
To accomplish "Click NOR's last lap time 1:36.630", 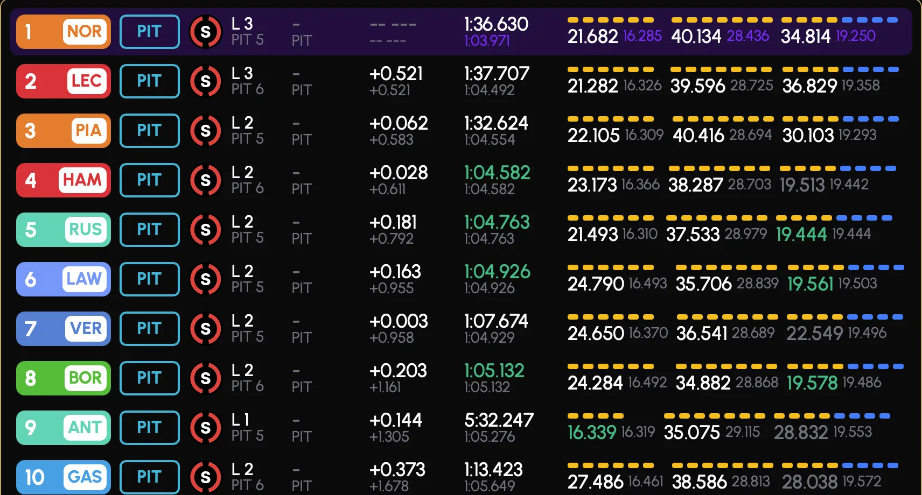I will [496, 24].
